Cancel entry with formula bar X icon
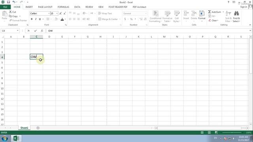Viewport: 253px width, 142px height. click(28, 31)
